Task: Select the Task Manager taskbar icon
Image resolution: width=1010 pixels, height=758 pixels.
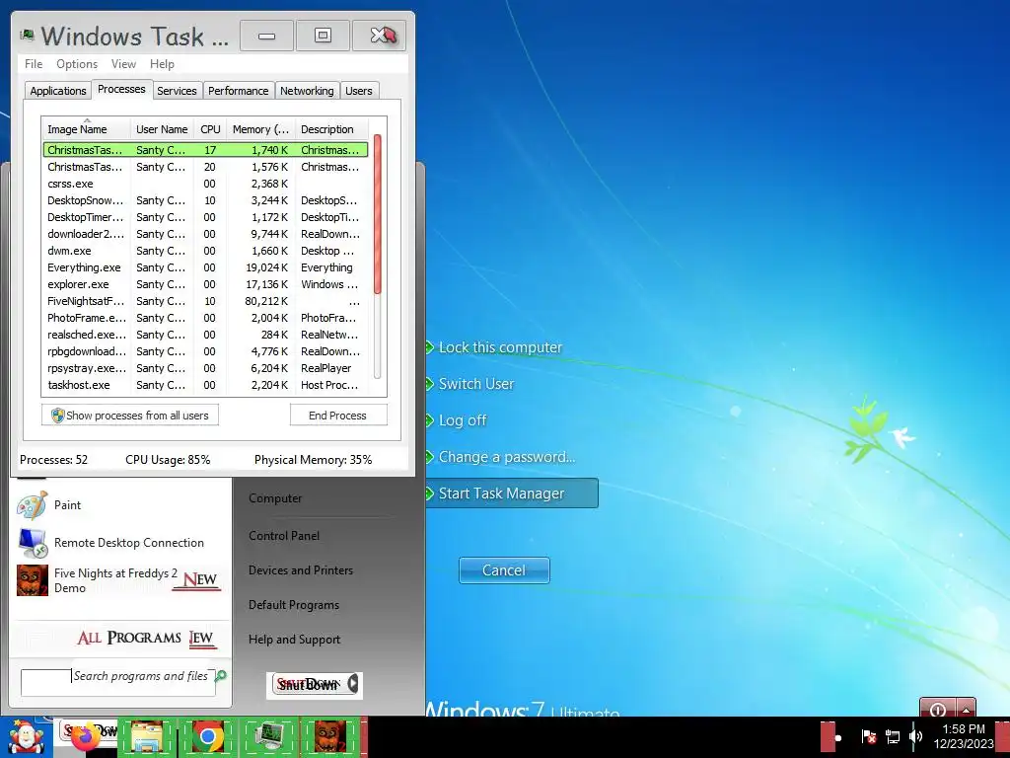Action: 269,736
